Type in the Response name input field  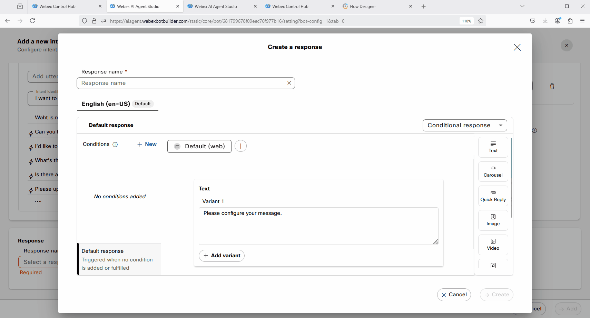181,83
